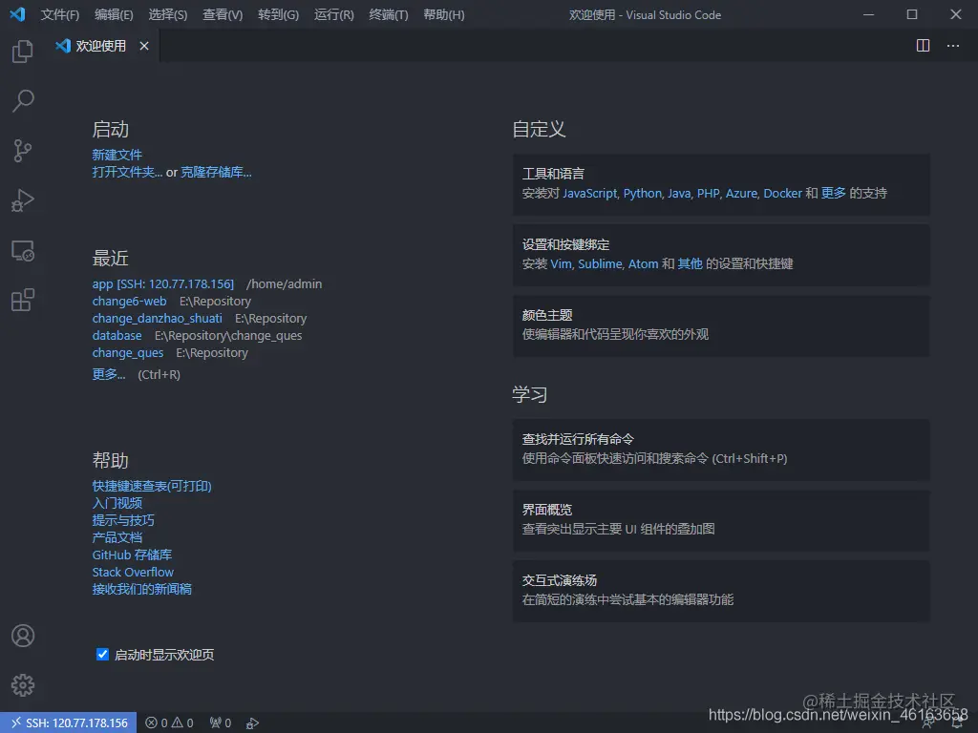Open the 产品文档 link

[x=117, y=537]
